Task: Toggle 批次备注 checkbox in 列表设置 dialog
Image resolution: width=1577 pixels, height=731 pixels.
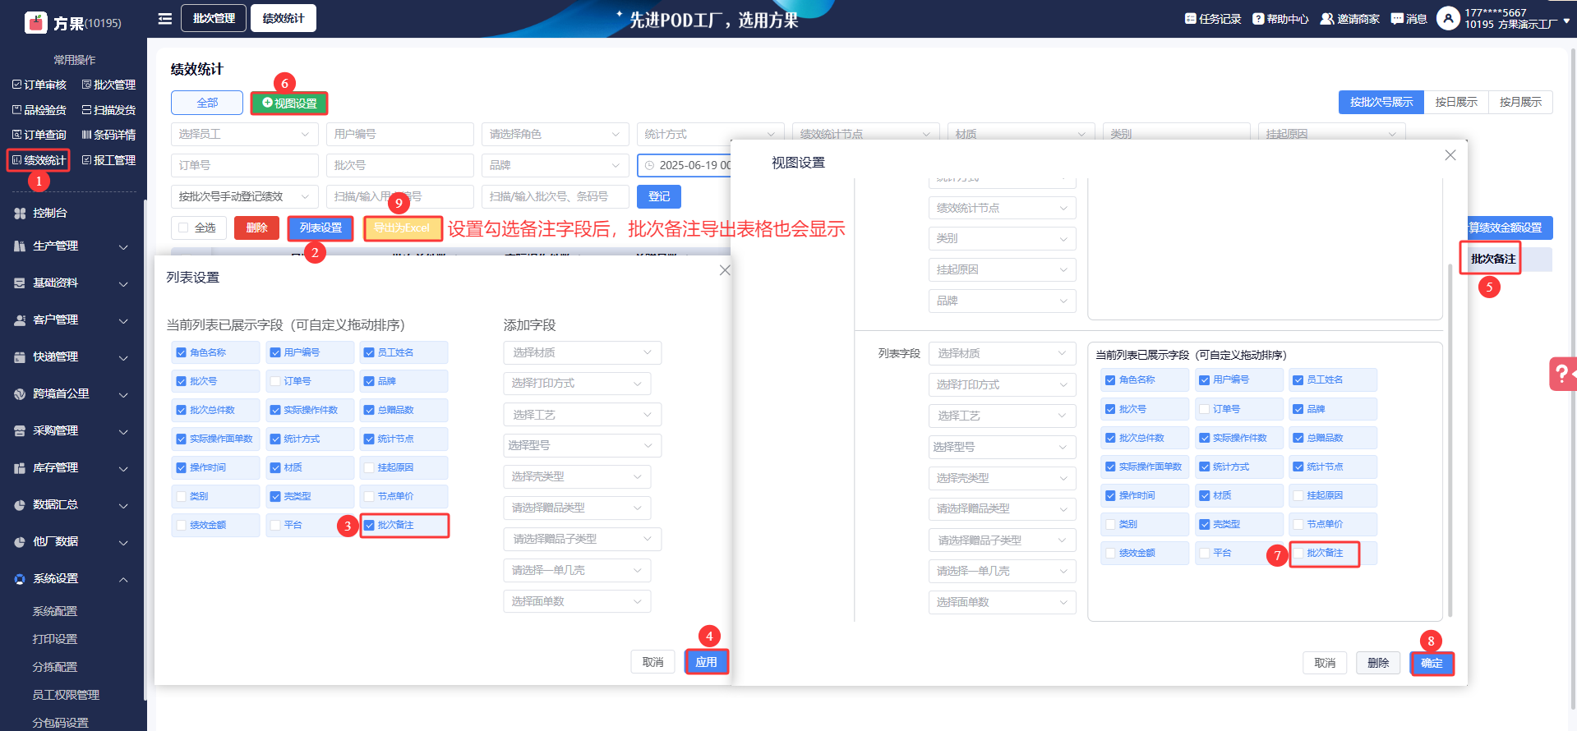Action: [x=369, y=525]
